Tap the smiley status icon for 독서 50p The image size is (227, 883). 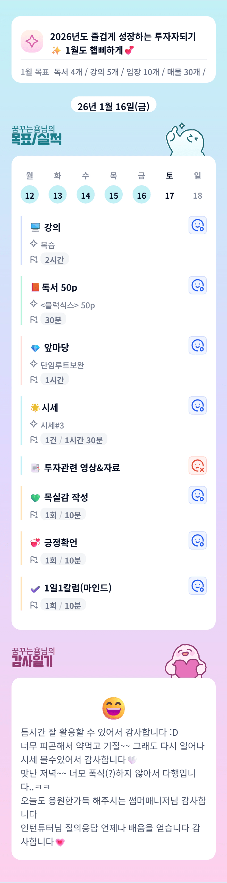pos(197,285)
